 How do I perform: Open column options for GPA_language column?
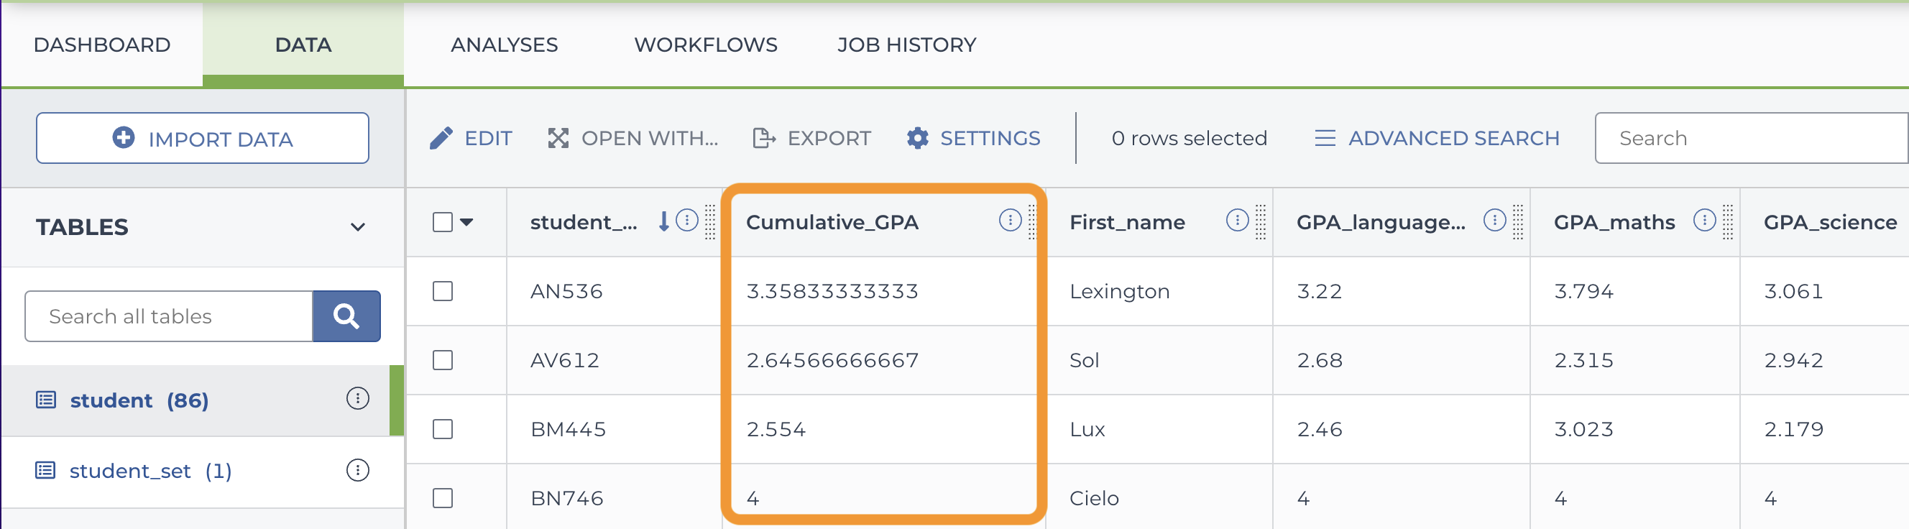1495,220
